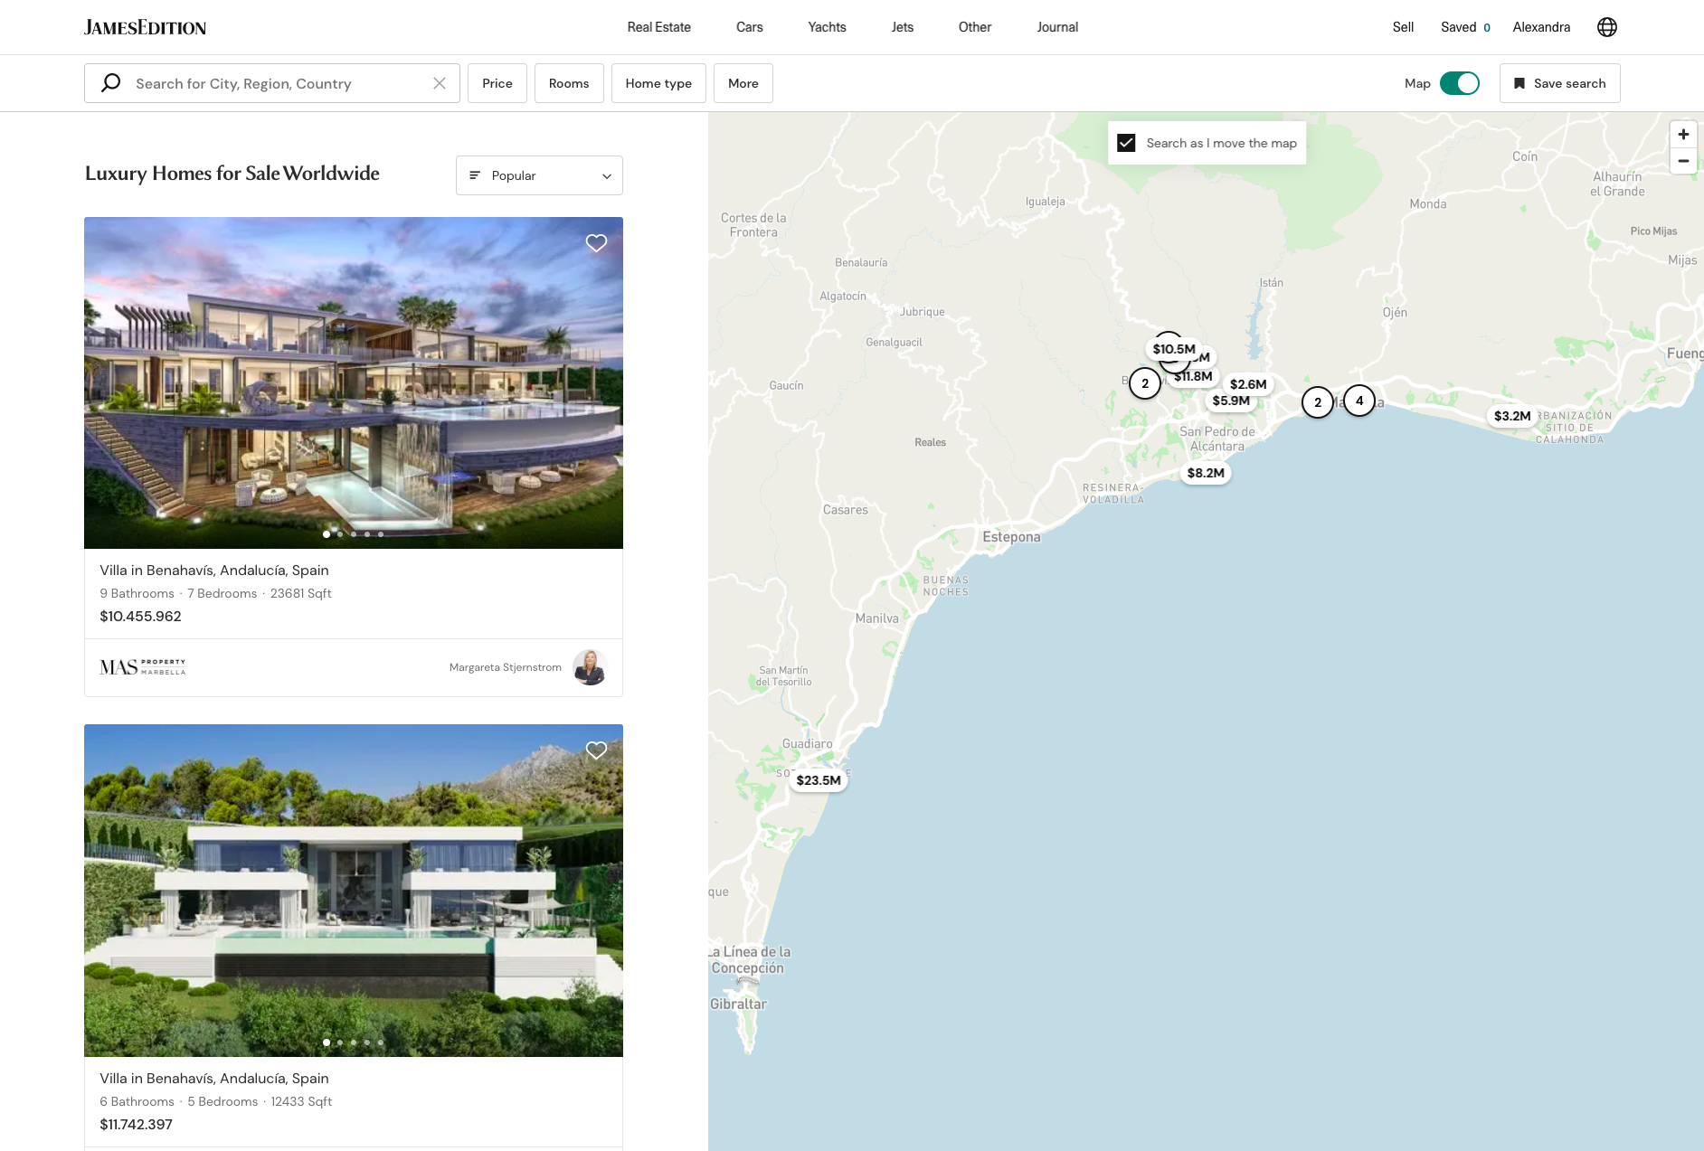The height and width of the screenshot is (1151, 1704).
Task: Open the map cluster labeled 4
Action: coord(1359,401)
